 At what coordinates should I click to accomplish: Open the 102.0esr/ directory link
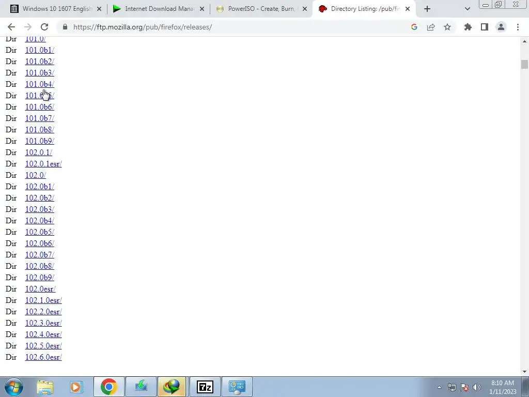point(40,289)
